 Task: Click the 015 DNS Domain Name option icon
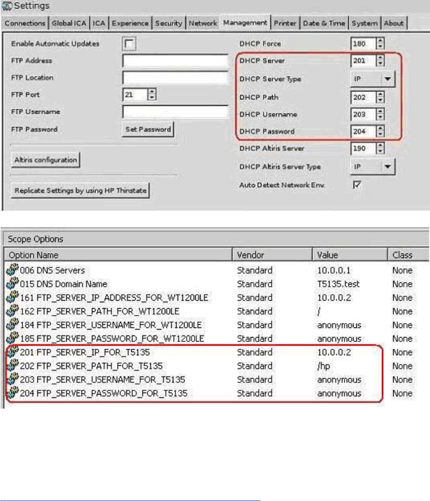tap(12, 283)
